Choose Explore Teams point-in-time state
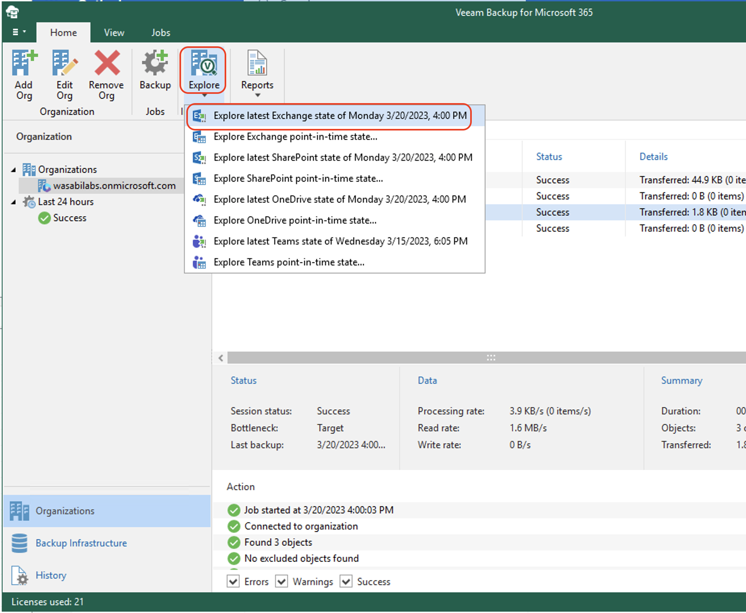Image resolution: width=746 pixels, height=613 pixels. click(335, 263)
